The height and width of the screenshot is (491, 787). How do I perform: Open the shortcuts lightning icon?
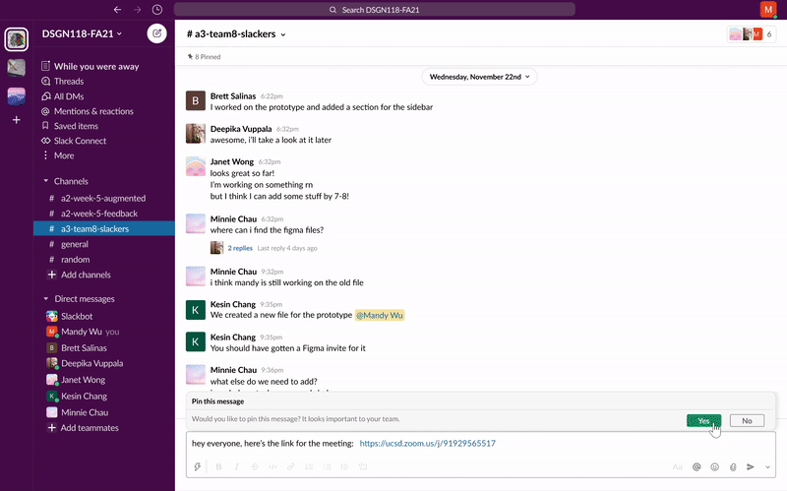198,467
